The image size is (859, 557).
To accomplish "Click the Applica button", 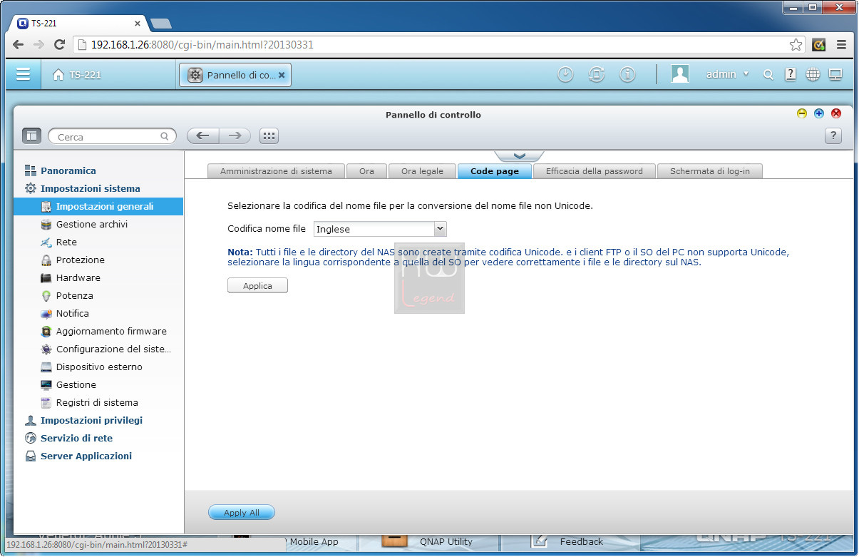I will point(257,285).
